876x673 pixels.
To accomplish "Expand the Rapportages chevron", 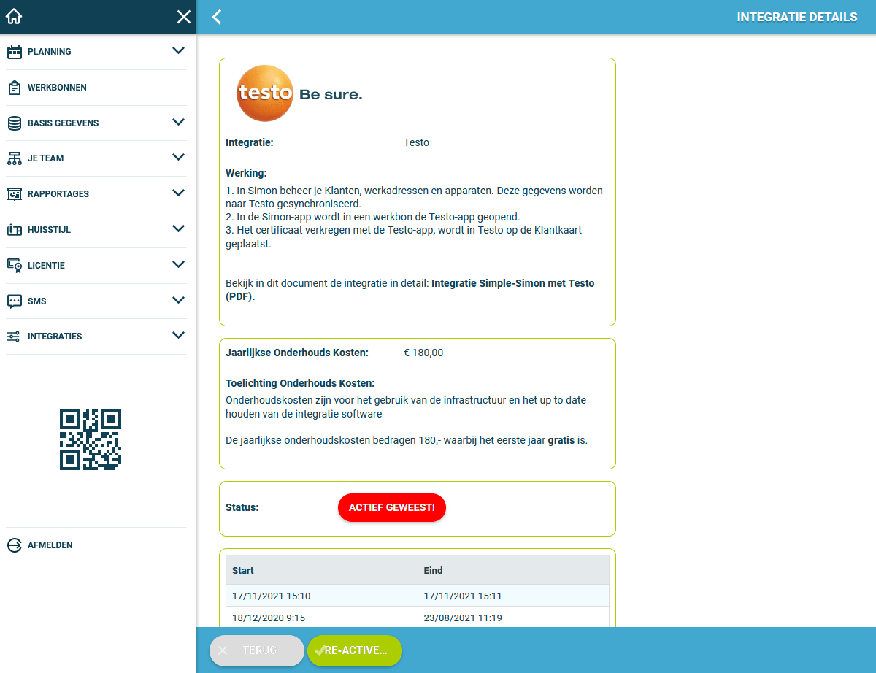I will click(179, 193).
